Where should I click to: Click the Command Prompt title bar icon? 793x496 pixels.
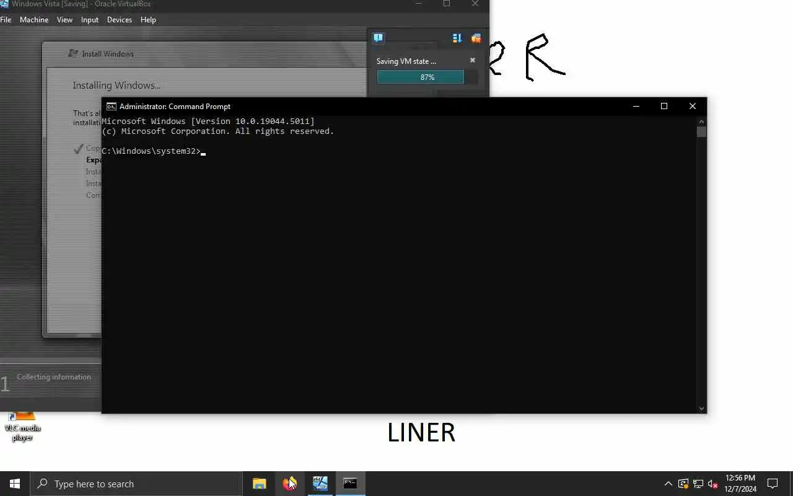pyautogui.click(x=111, y=107)
